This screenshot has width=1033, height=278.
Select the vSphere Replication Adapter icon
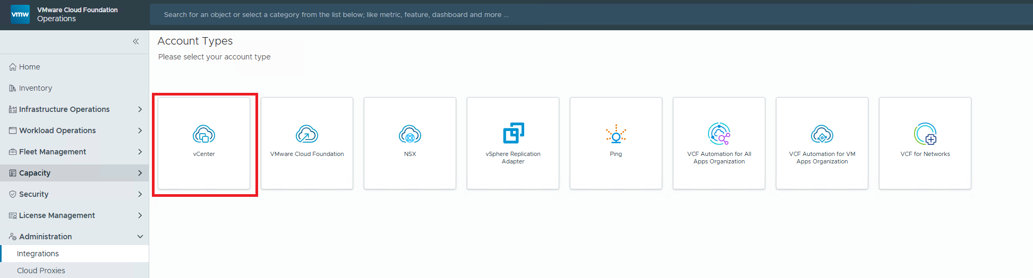[x=513, y=133]
